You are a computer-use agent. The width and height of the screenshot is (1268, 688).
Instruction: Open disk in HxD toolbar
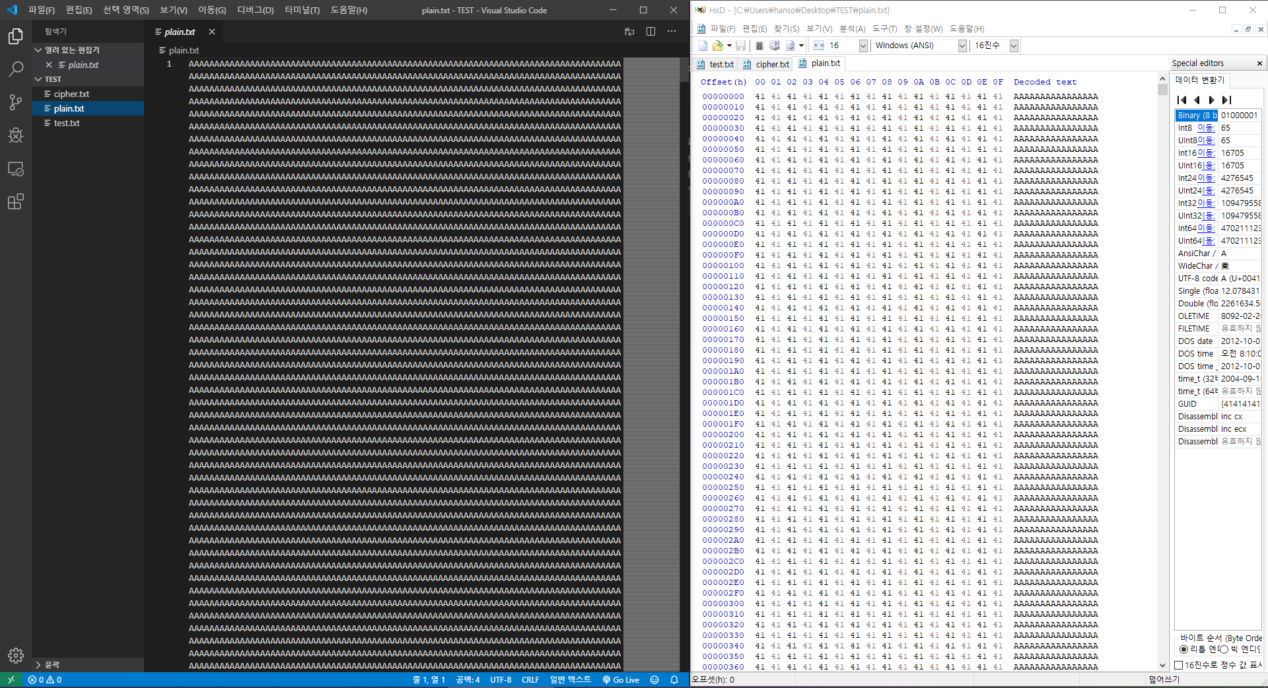[x=775, y=46]
